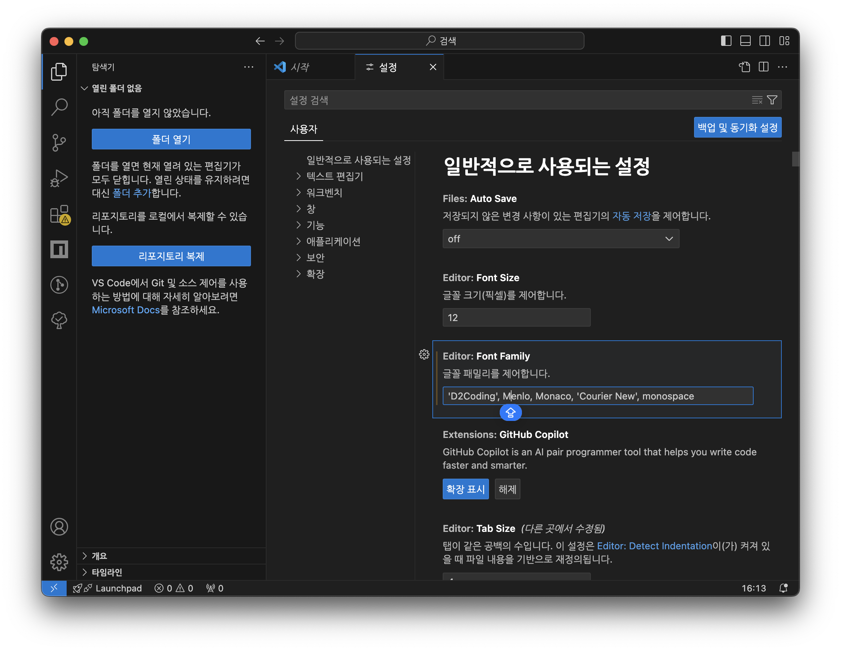841x651 pixels.
Task: Open the Extensions view icon
Action: [59, 214]
